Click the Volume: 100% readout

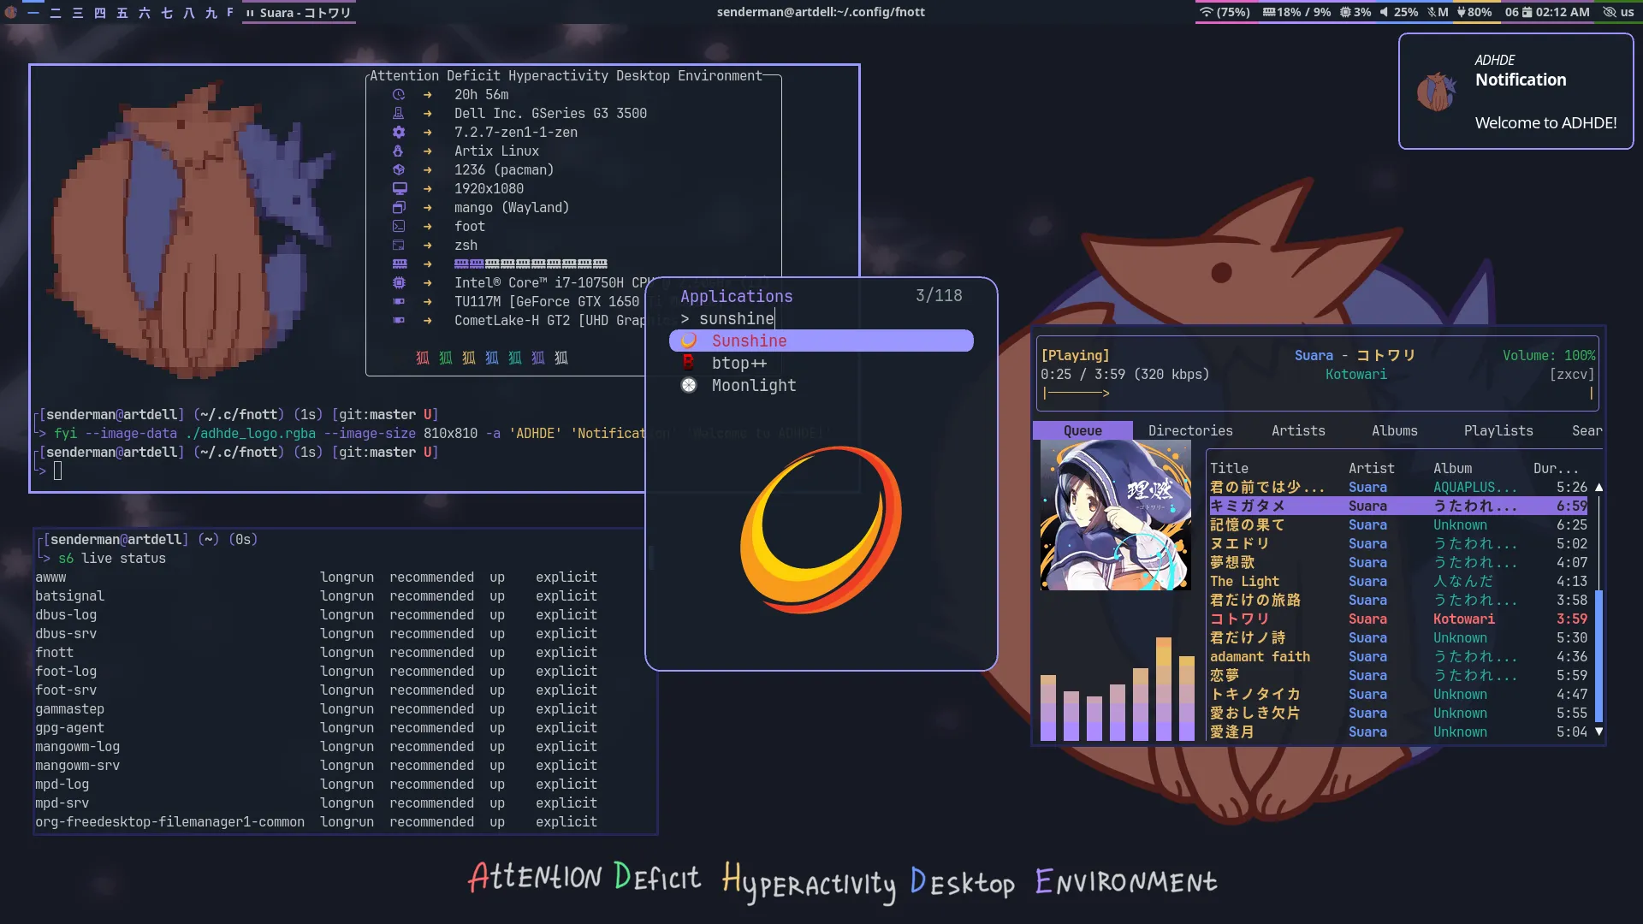pos(1549,355)
